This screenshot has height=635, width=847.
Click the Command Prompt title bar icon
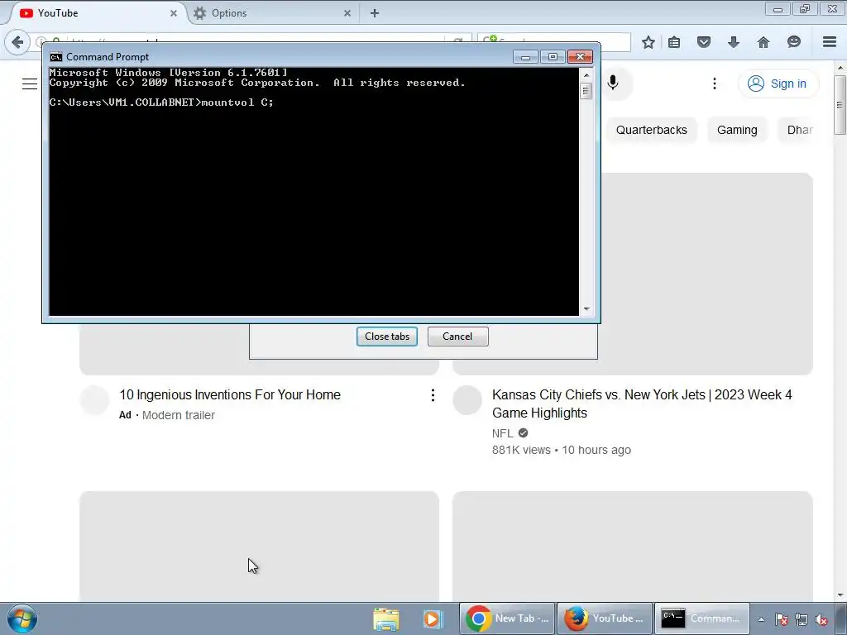[x=55, y=57]
